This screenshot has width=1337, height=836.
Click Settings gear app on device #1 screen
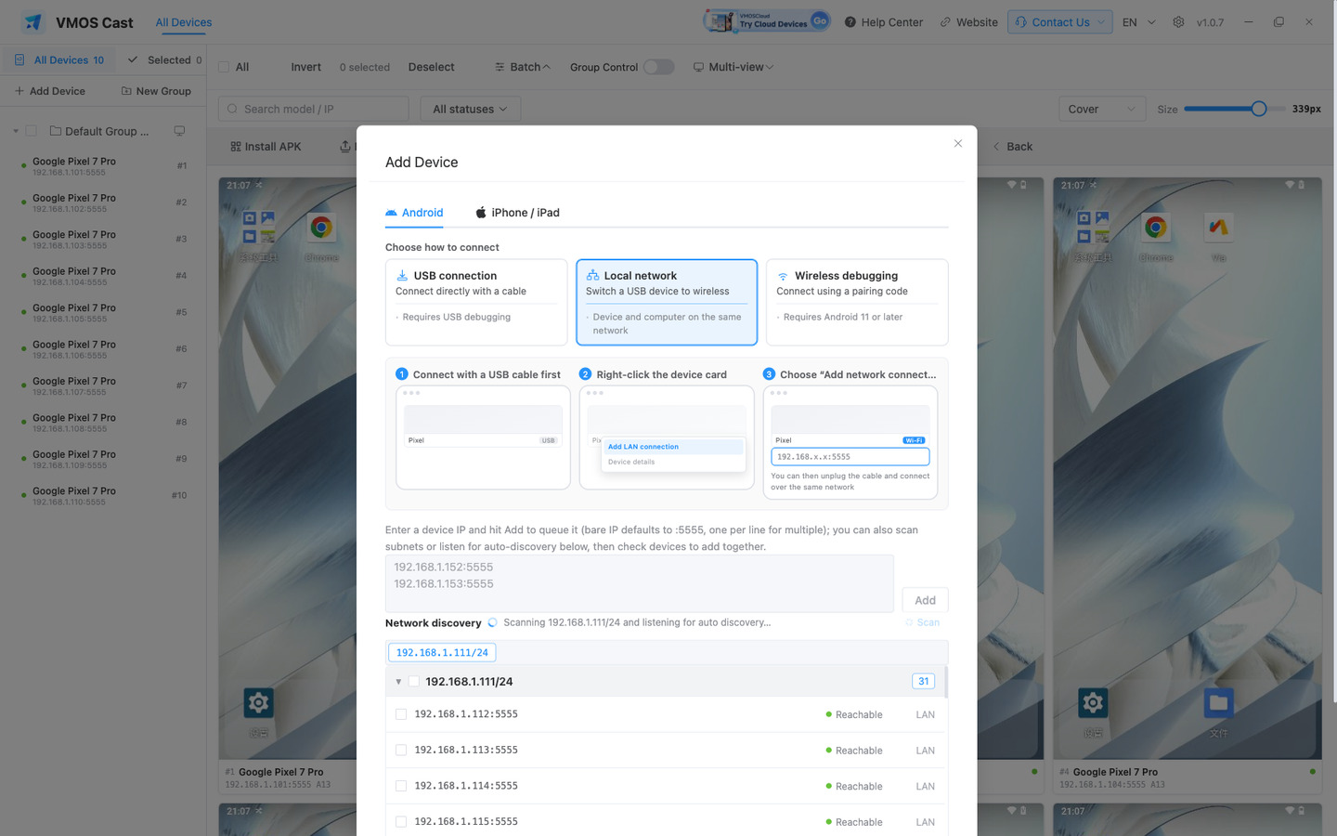pos(258,702)
